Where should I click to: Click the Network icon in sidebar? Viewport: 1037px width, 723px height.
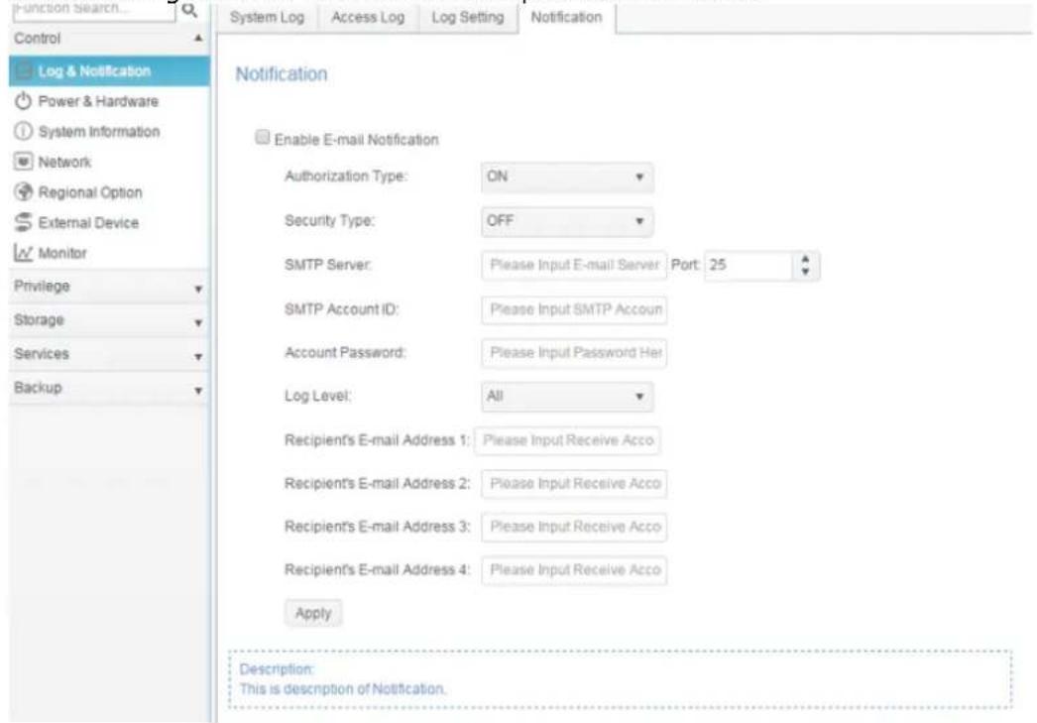click(x=23, y=162)
